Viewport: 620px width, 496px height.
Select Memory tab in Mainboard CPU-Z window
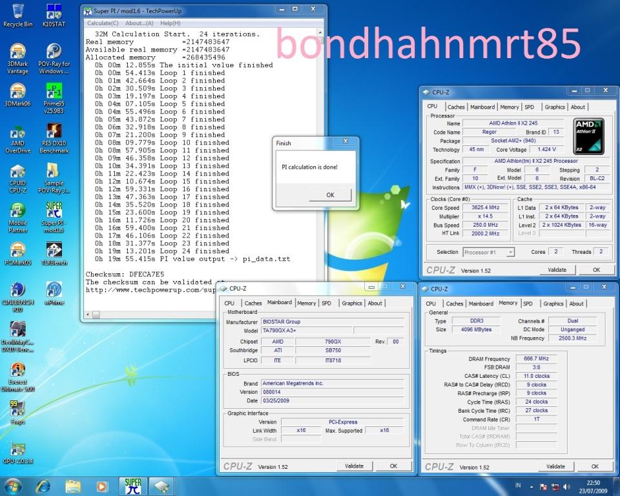pyautogui.click(x=306, y=303)
